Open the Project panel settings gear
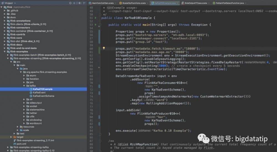The width and height of the screenshot is (277, 152). coord(80,3)
